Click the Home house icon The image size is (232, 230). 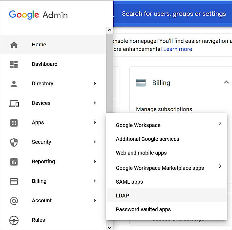click(x=14, y=45)
